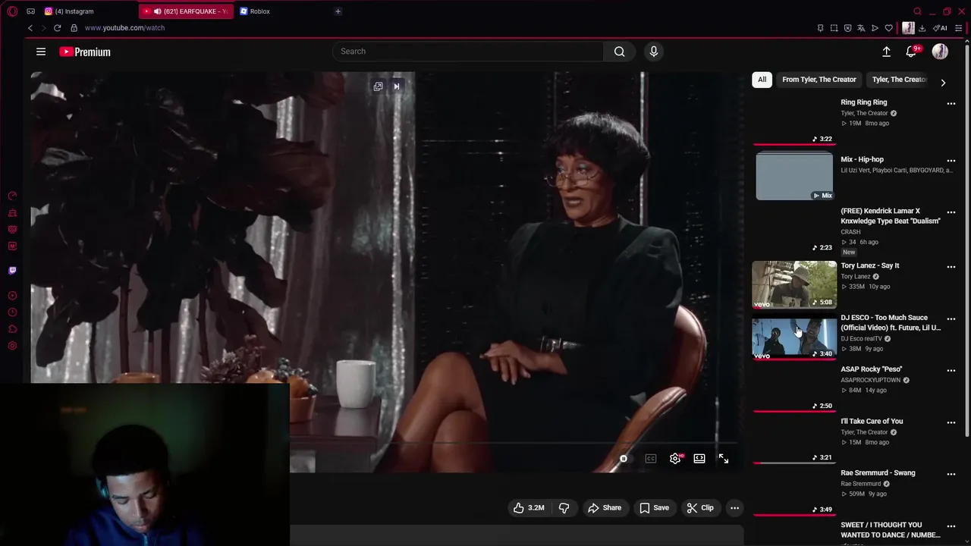Open options for Kendrick Lamar type beat
971x546 pixels.
pos(951,212)
